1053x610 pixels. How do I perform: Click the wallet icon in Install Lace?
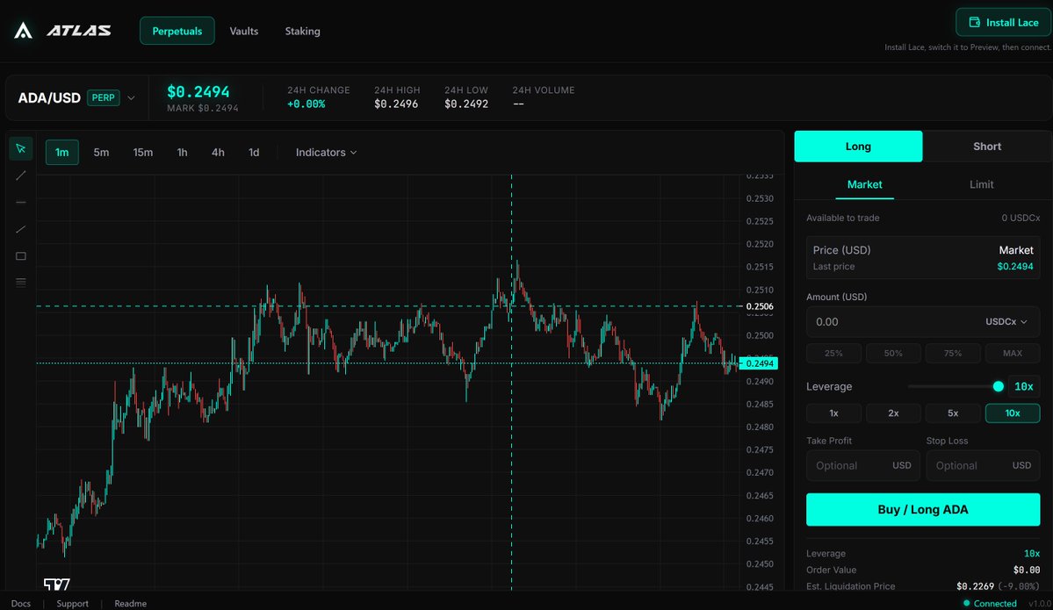click(974, 22)
